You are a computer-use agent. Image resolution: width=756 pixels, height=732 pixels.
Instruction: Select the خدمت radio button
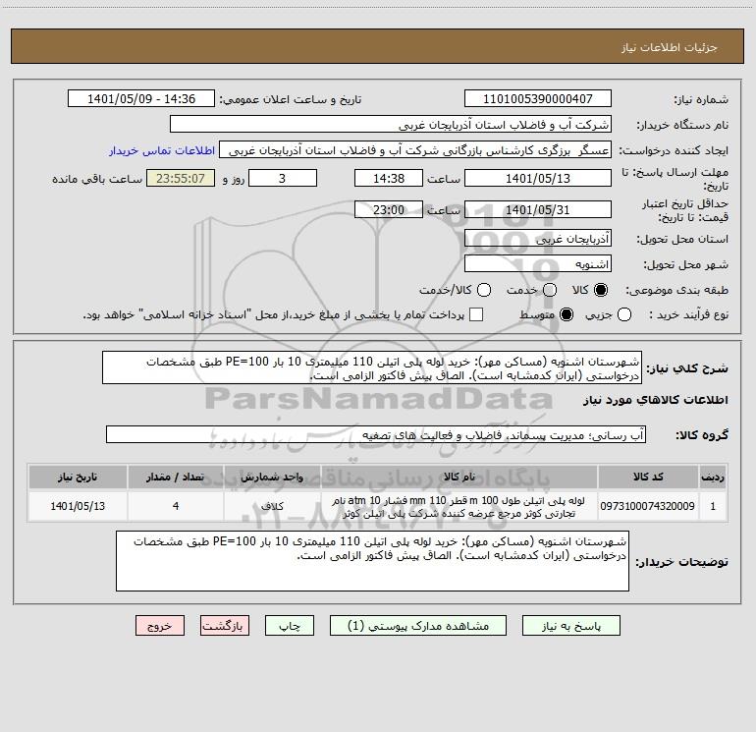tap(550, 290)
